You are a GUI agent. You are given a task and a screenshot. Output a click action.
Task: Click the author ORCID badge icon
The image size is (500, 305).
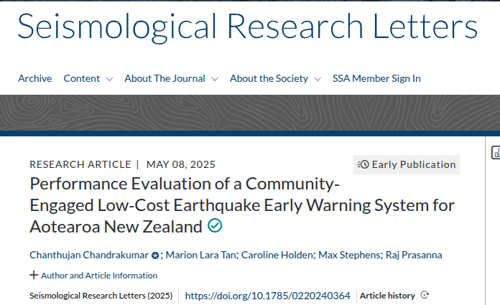click(155, 255)
